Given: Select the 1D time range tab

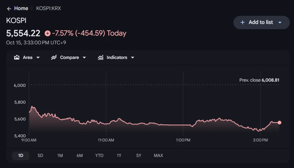Looking at the screenshot, I should [21, 156].
